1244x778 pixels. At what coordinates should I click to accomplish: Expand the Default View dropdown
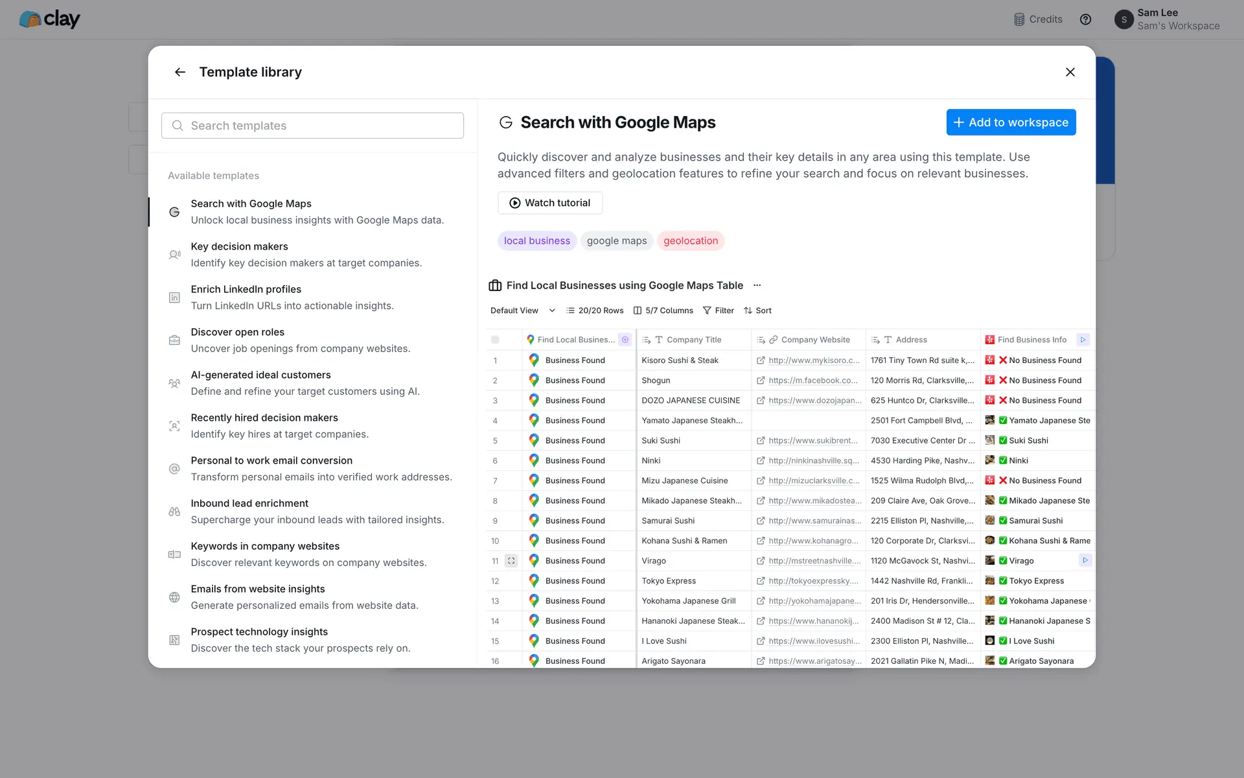[x=552, y=311]
